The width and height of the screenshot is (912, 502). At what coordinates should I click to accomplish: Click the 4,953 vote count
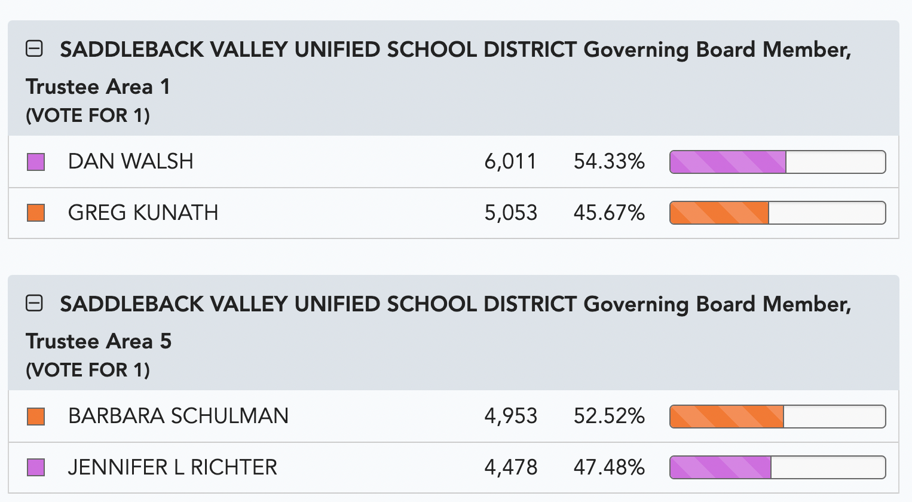(511, 417)
